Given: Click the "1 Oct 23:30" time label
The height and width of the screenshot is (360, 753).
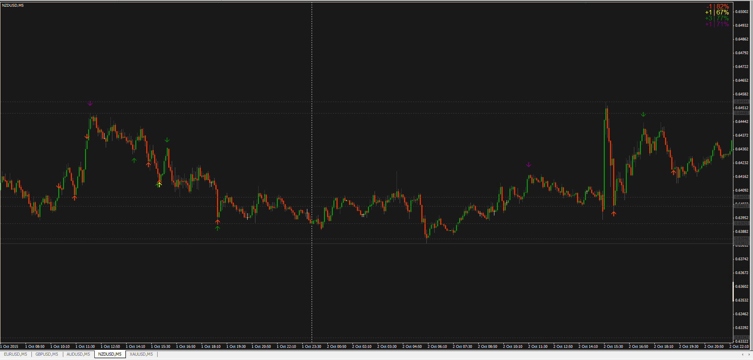Looking at the screenshot, I should click(312, 347).
